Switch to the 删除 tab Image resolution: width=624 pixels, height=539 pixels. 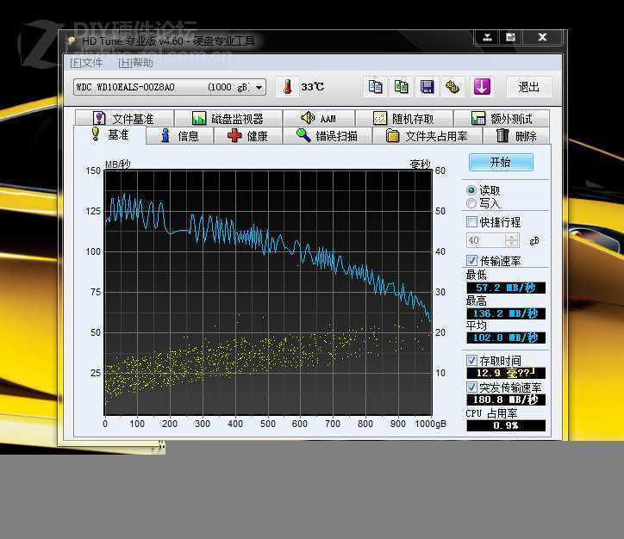click(516, 136)
